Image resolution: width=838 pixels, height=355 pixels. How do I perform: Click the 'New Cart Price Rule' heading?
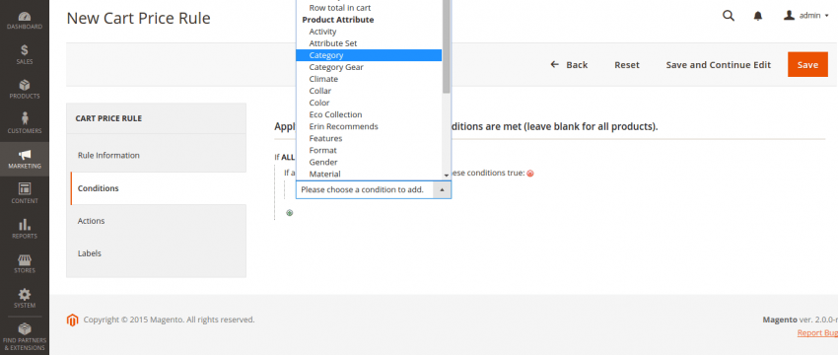tap(138, 18)
